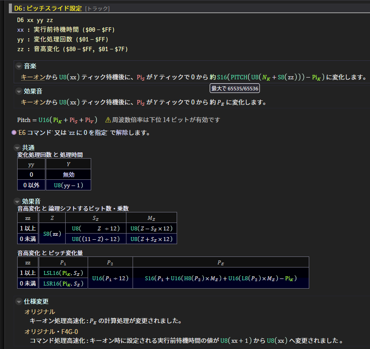Viewport: 370px width, 349px height.
Task: Click the underlined キーオン link in 音楽
Action: (33, 77)
